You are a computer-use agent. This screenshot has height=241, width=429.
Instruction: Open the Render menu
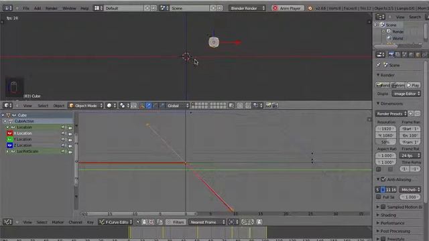click(51, 8)
